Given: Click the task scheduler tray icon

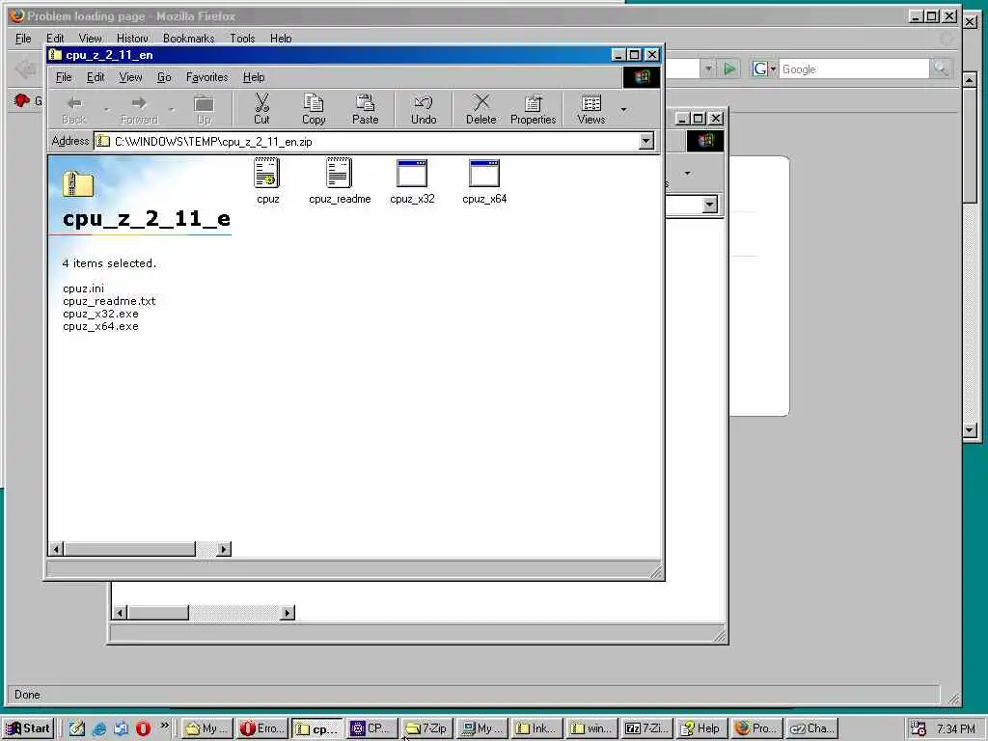Looking at the screenshot, I should [x=919, y=728].
